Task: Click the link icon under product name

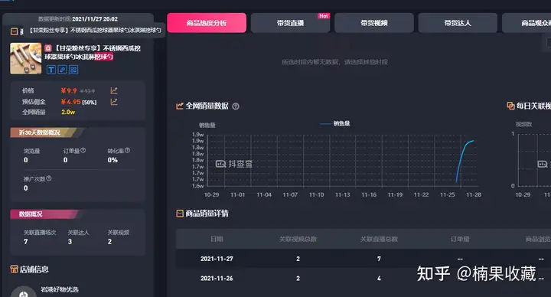Action: tap(62, 70)
